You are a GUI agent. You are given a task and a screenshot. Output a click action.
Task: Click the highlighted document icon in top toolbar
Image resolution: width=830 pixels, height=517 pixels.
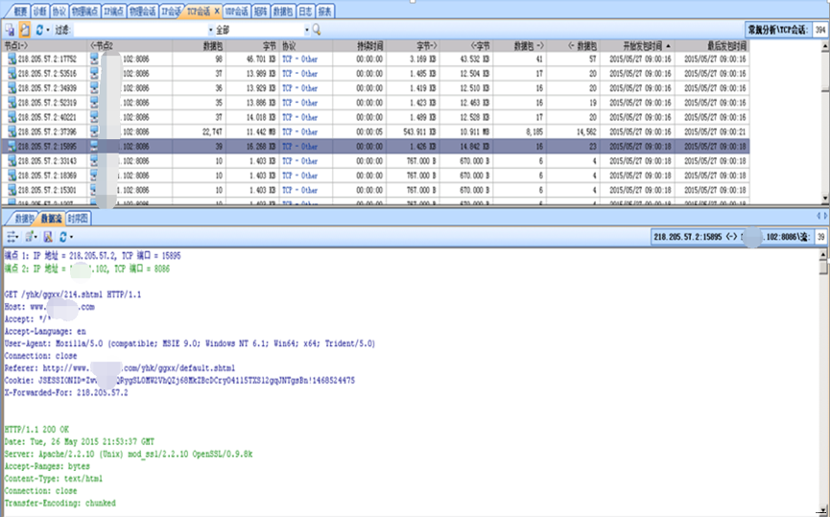pos(24,31)
